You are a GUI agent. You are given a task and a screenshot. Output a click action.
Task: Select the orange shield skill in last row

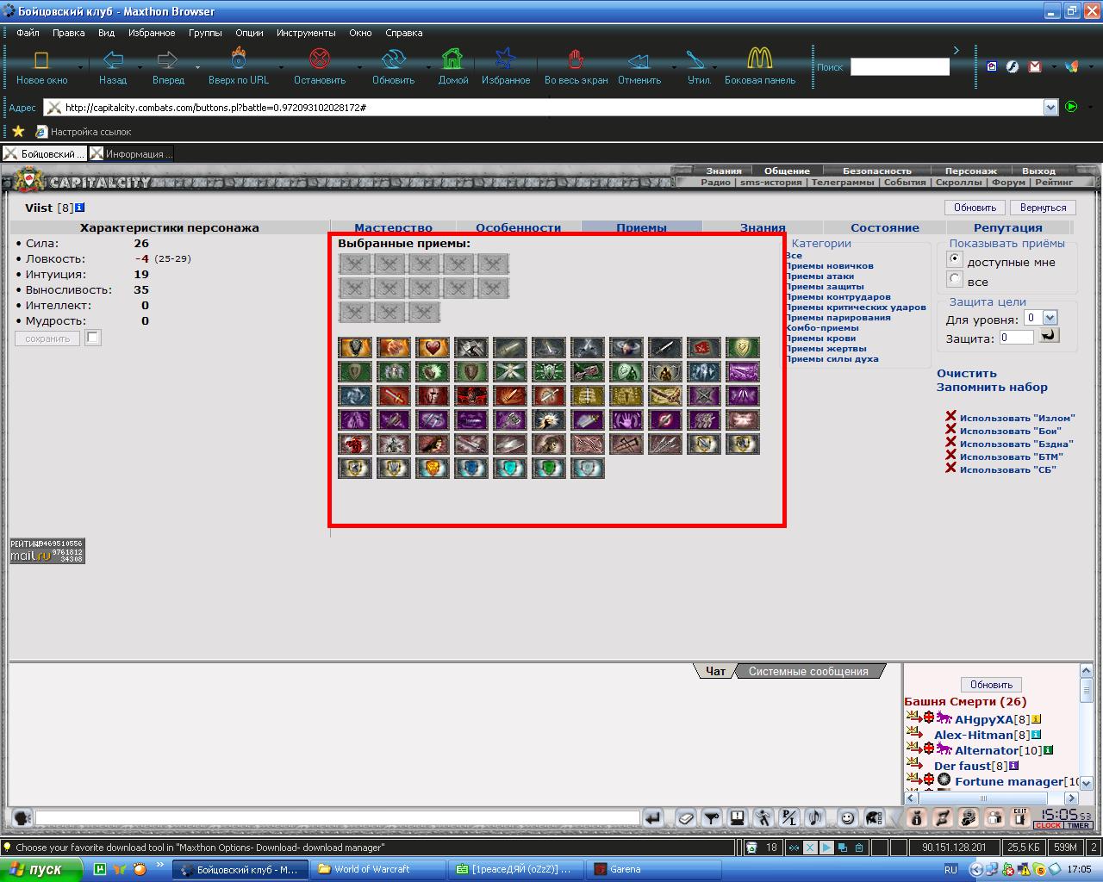(433, 468)
